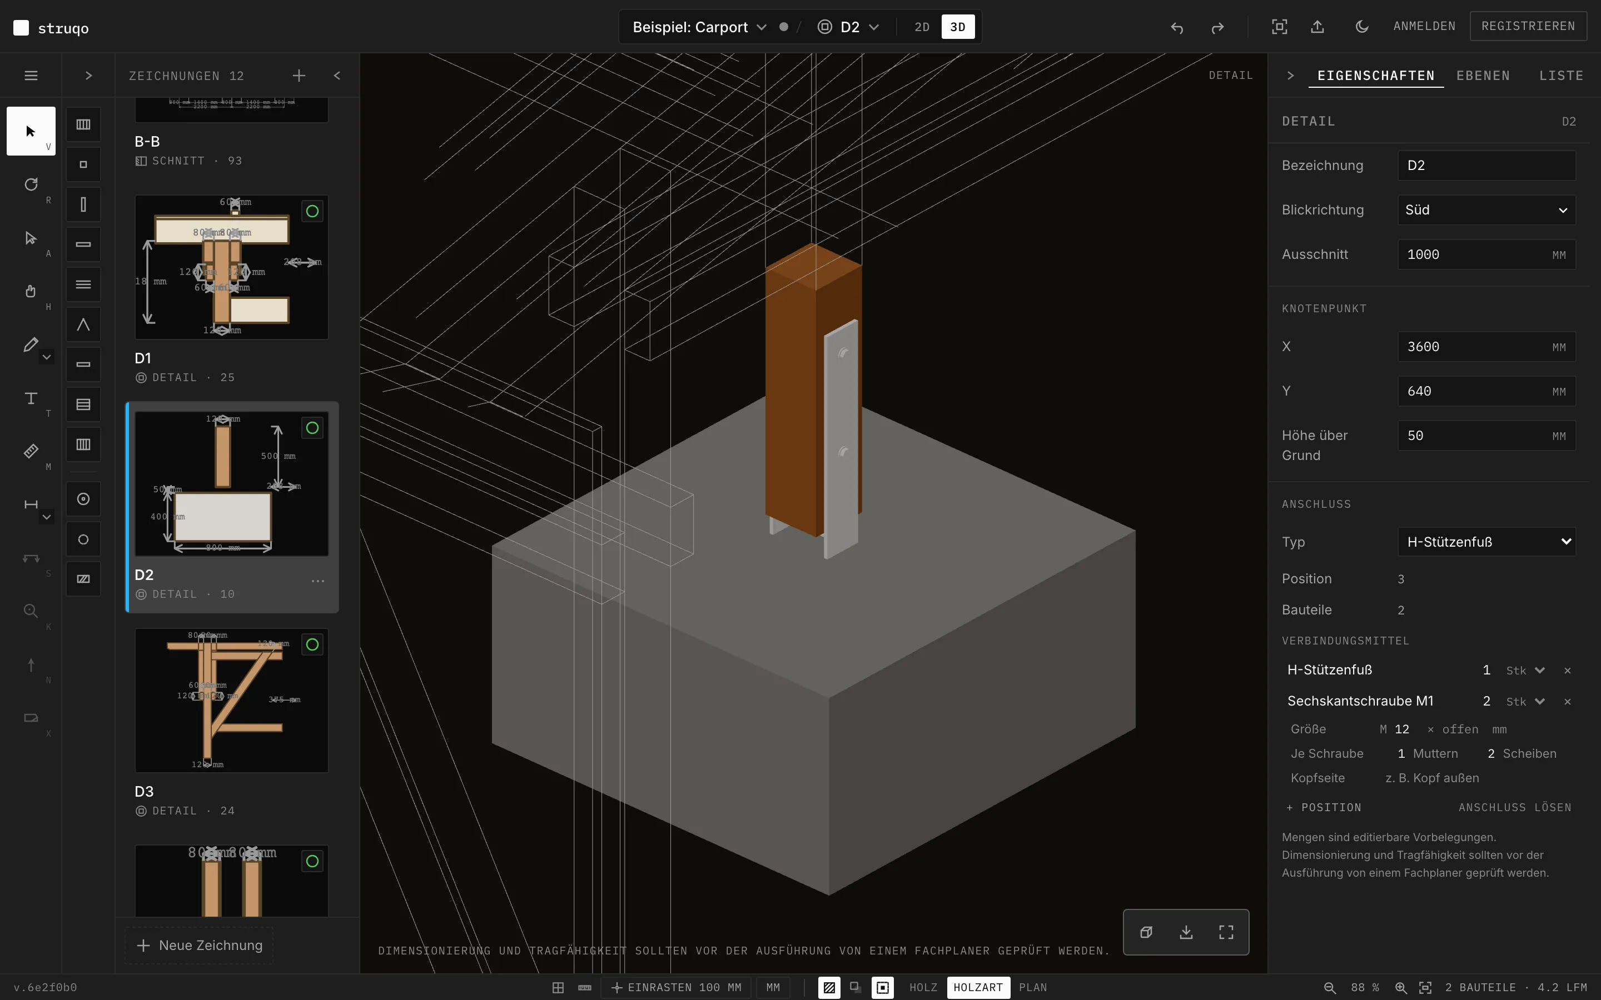Select the text tool (T)
The height and width of the screenshot is (1000, 1601).
coord(31,398)
